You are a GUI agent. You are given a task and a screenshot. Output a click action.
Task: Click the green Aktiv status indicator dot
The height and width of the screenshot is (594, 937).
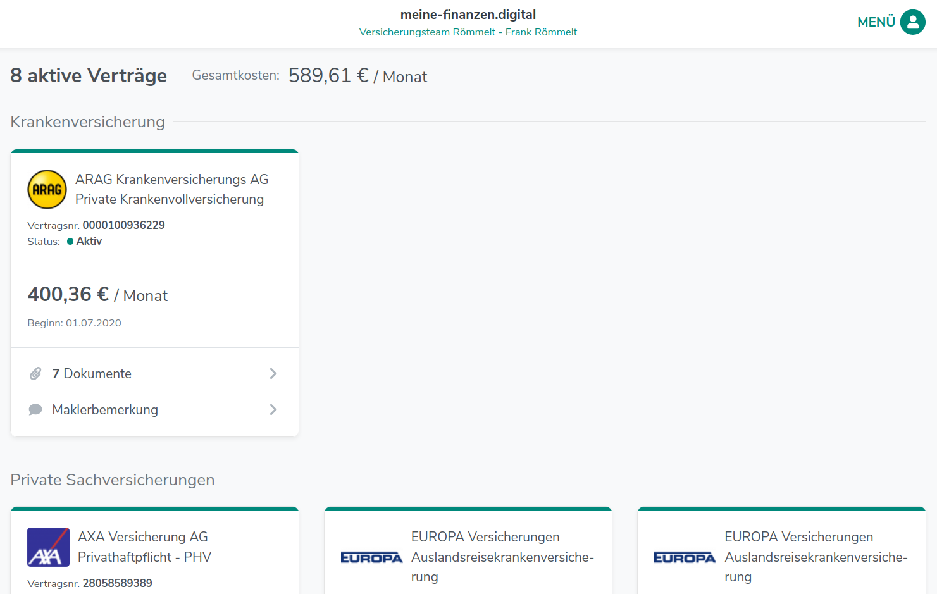tap(70, 241)
